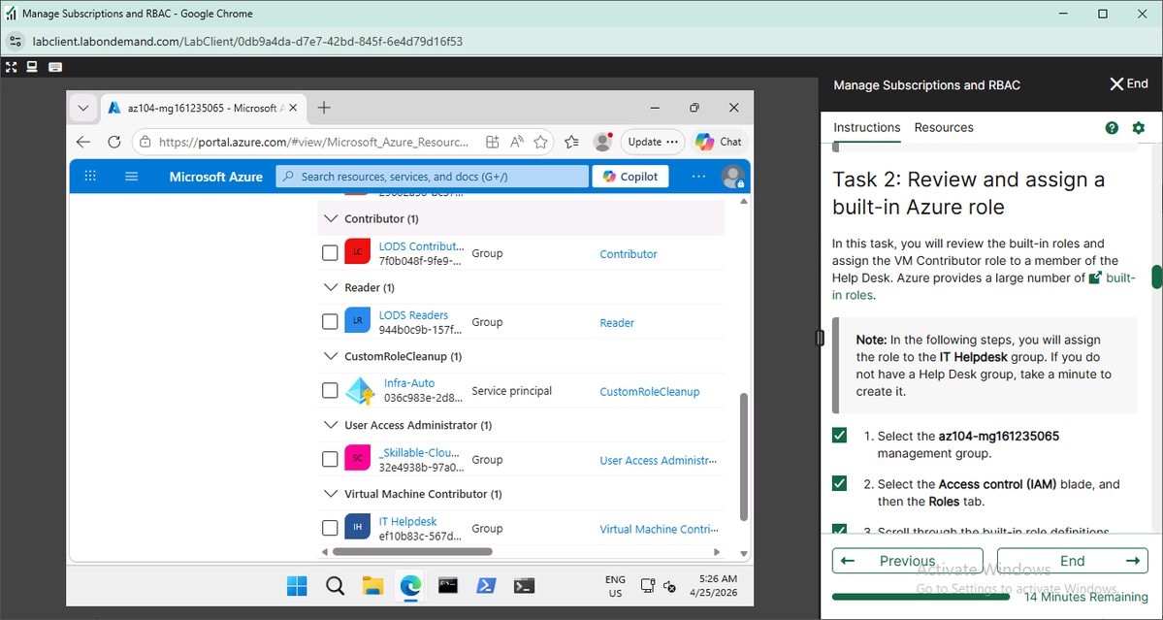Switch to the Instructions tab
Image resolution: width=1163 pixels, height=620 pixels.
(x=866, y=127)
